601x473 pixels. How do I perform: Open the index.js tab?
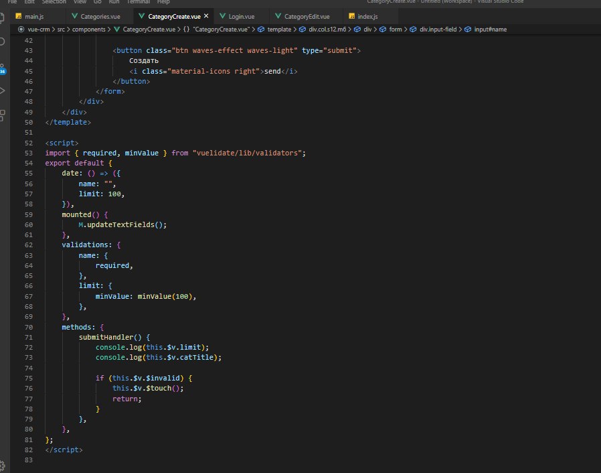click(x=367, y=17)
